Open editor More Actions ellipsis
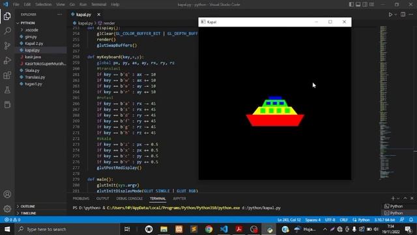Image resolution: width=417 pixels, height=235 pixels. (411, 14)
